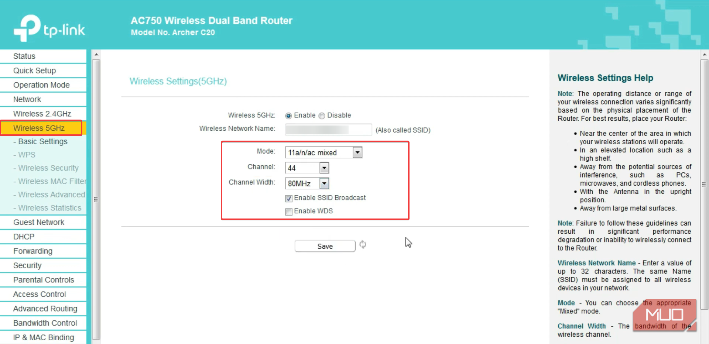Click the sidebar scrollbar up arrow
The height and width of the screenshot is (344, 709).
tap(96, 54)
